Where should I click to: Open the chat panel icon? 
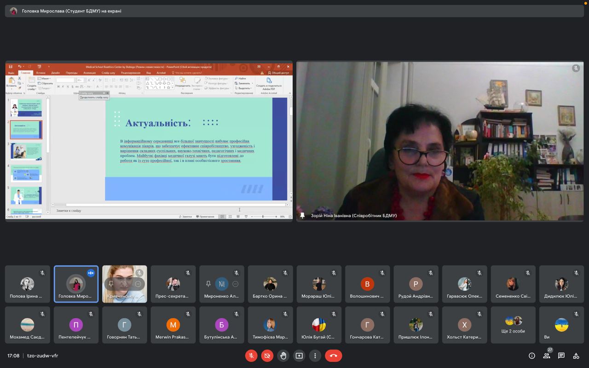click(561, 356)
